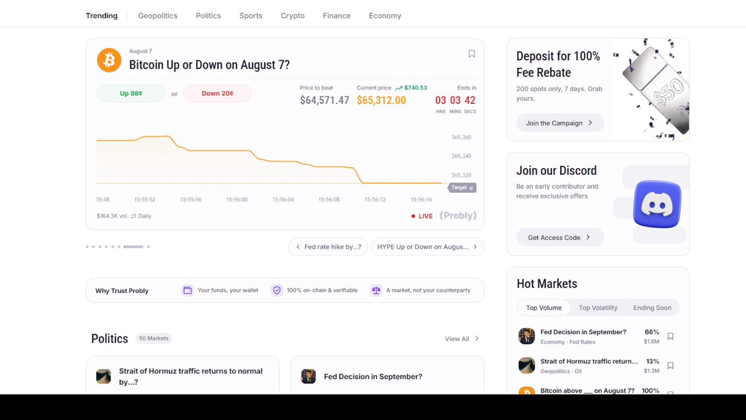Select Top Volume in Hot Markets
This screenshot has height=420, width=746.
pyautogui.click(x=544, y=307)
